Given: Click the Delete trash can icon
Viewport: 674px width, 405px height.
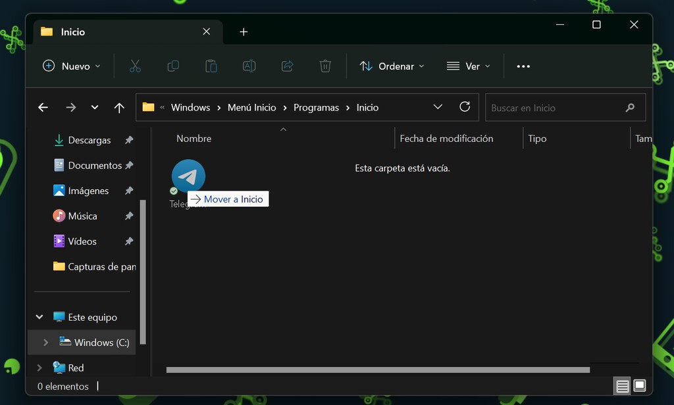Looking at the screenshot, I should pyautogui.click(x=325, y=66).
